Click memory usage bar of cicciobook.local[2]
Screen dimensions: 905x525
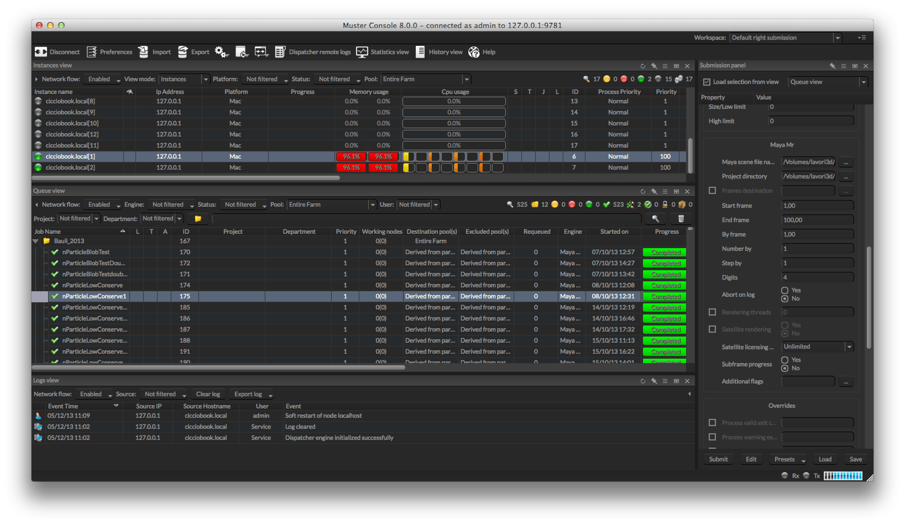367,168
